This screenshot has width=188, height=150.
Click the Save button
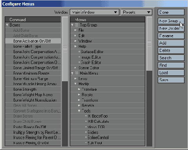click(x=171, y=80)
